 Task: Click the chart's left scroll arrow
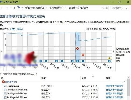click(2, 51)
